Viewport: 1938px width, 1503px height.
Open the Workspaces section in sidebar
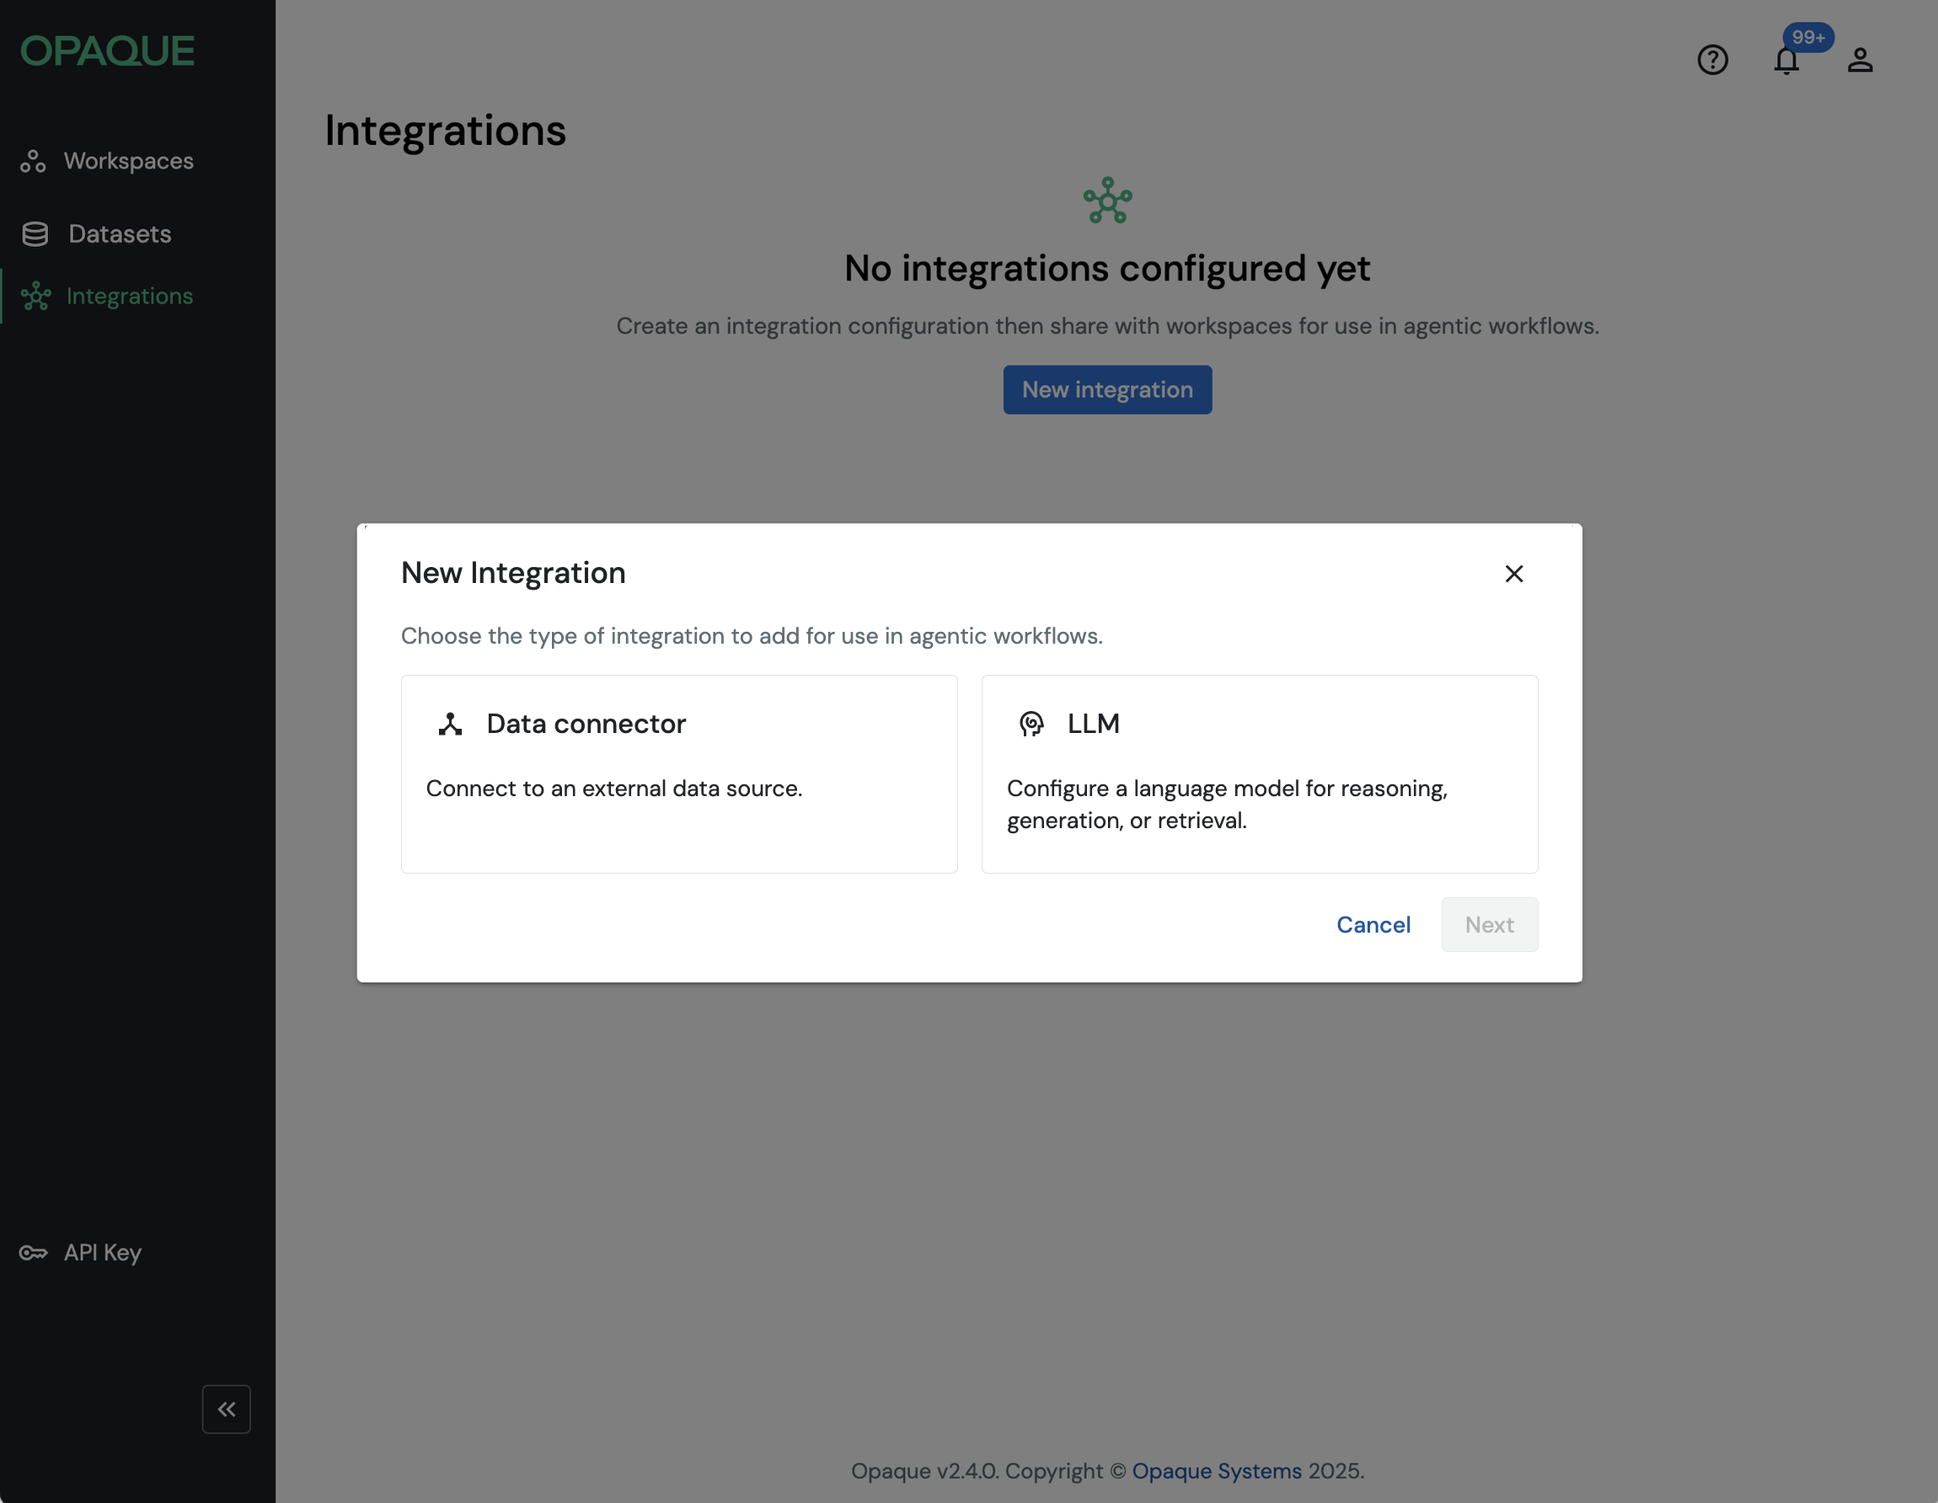point(128,161)
